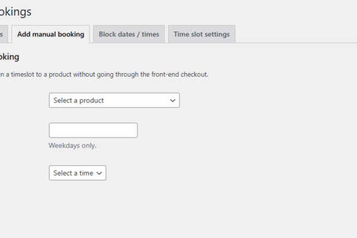This screenshot has height=238, width=357.
Task: Open the Time slot settings tab
Action: tap(202, 35)
